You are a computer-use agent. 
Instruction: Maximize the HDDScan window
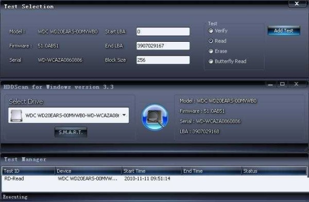(282, 84)
